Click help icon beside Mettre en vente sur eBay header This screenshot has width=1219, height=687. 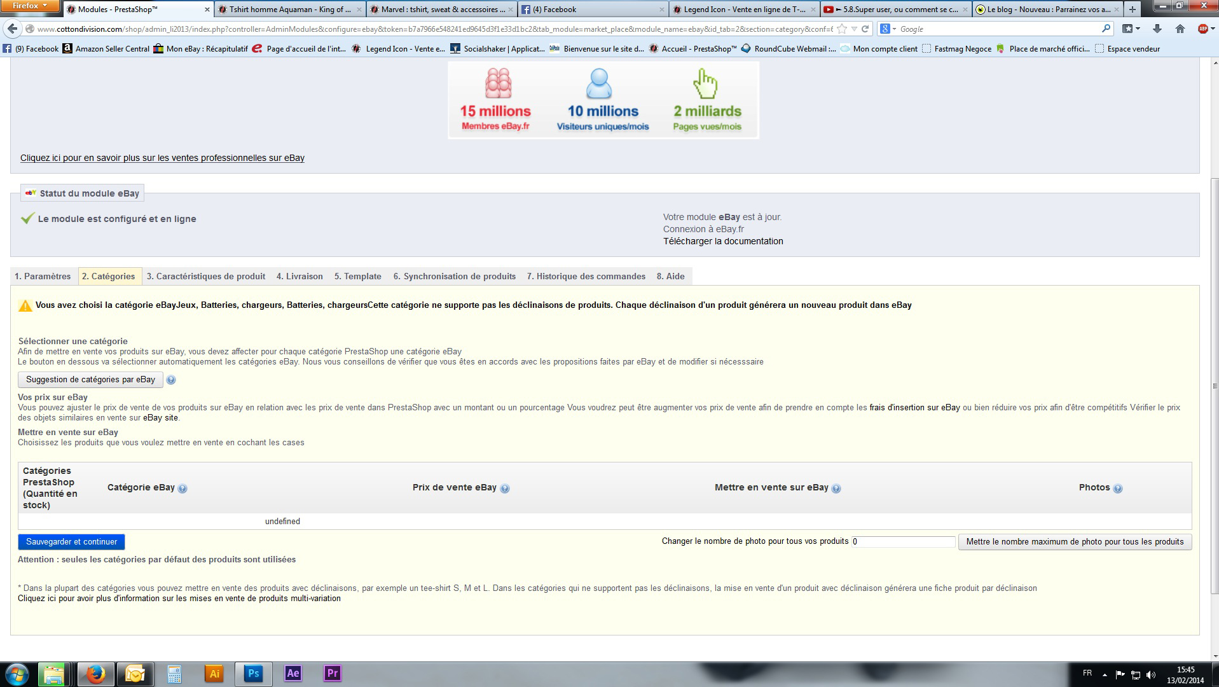tap(836, 489)
